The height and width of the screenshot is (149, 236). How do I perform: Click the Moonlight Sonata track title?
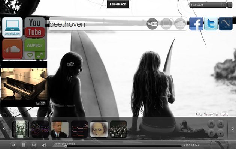[64, 144]
